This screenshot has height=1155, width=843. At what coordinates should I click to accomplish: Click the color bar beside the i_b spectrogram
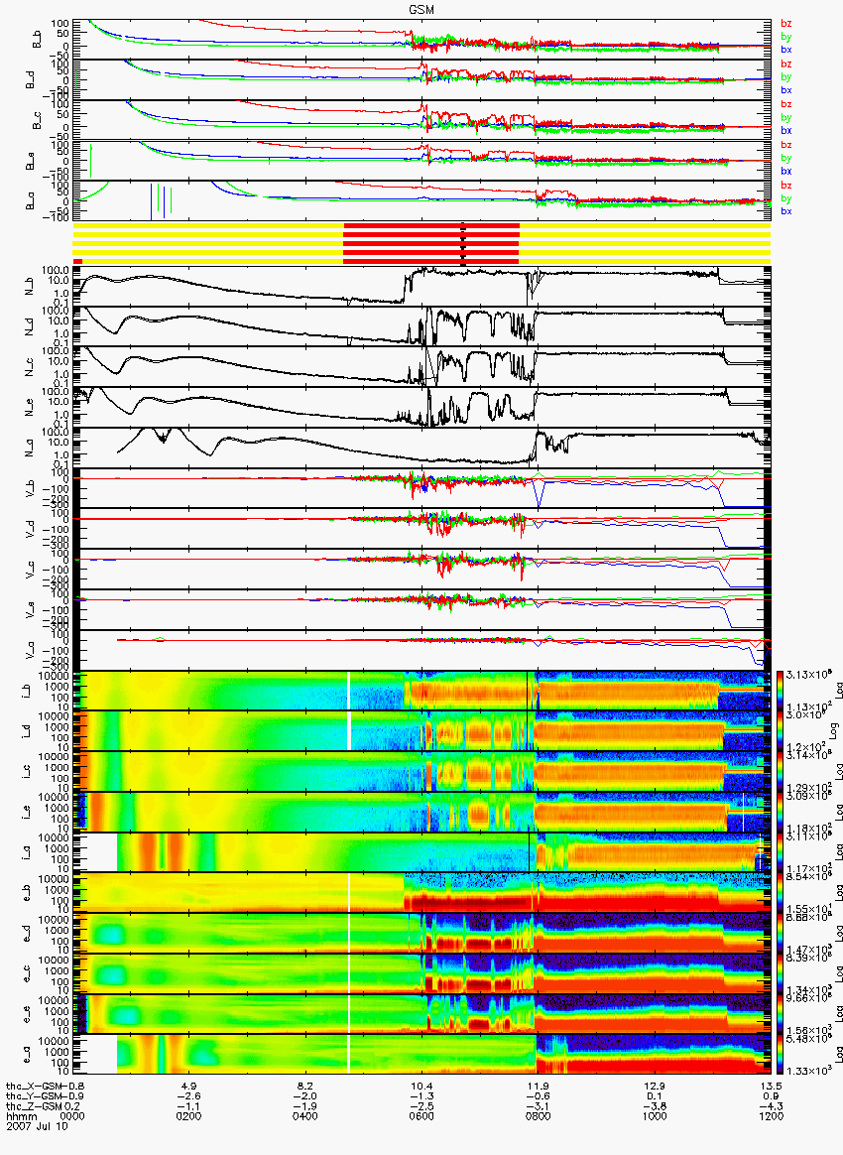pyautogui.click(x=780, y=691)
